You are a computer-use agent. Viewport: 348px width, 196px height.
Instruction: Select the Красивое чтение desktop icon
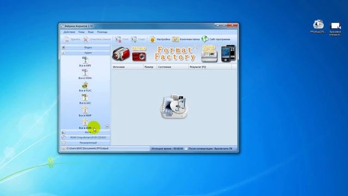click(335, 29)
